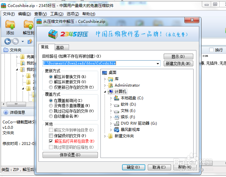This screenshot has width=226, height=177.
Task: Uncheck 解压后打开所在目录 (E) checkbox
Action: click(x=51, y=141)
